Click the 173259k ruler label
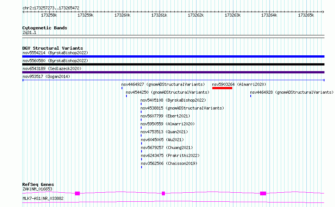Image resolution: width=335 pixels, height=207 pixels. tap(85, 15)
